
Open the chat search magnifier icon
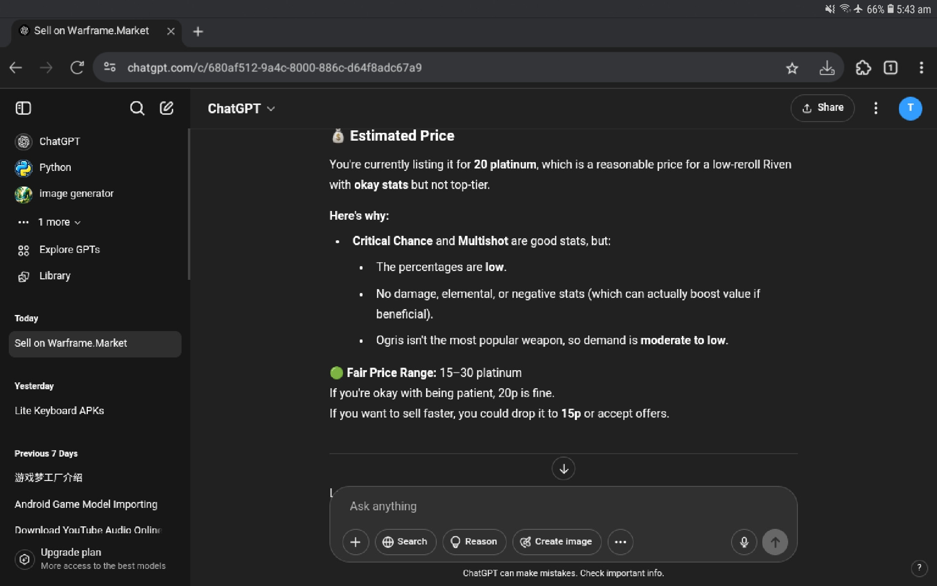[x=137, y=108]
